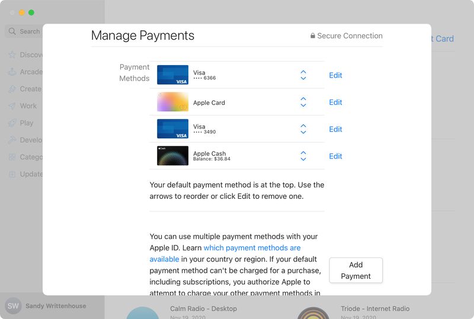Edit the Visa 6366 payment method
This screenshot has height=319, width=474.
(x=335, y=75)
